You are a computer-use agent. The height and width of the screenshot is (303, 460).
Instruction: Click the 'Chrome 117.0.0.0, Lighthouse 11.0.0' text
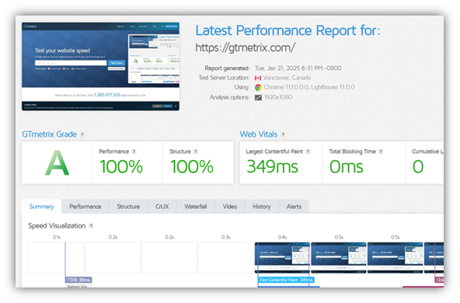tap(309, 87)
